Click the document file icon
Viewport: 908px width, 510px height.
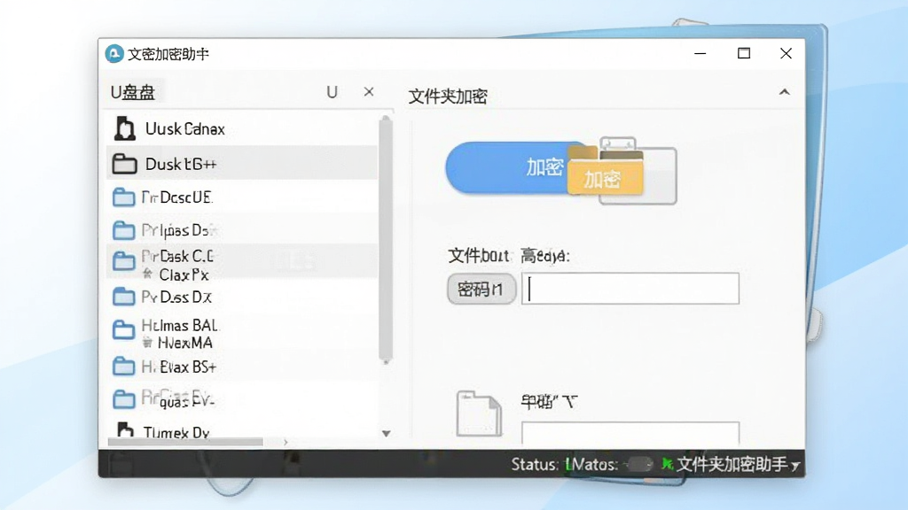[478, 413]
